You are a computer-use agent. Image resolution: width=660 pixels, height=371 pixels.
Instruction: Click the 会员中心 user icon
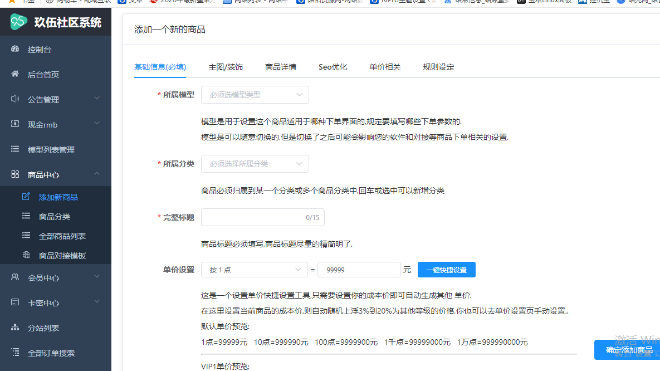(x=15, y=277)
